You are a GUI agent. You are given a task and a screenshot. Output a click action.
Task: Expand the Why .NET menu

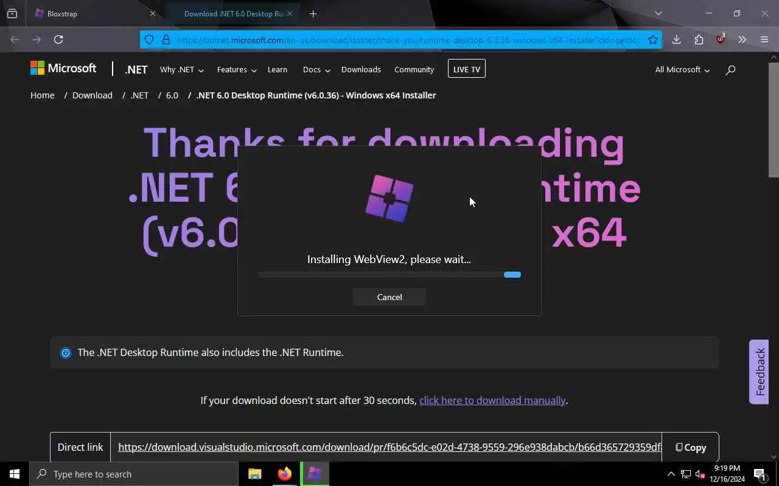click(181, 70)
